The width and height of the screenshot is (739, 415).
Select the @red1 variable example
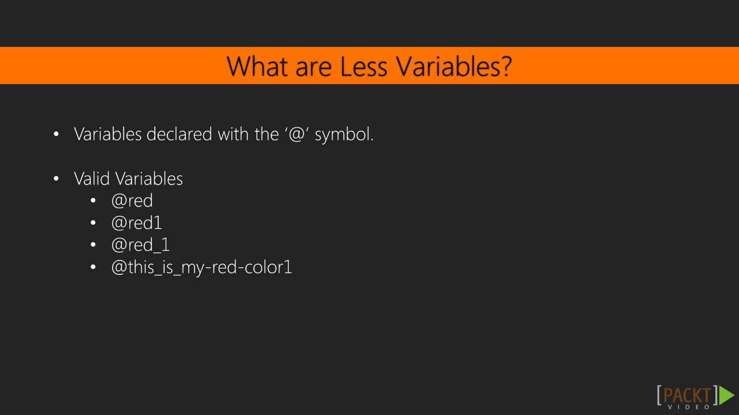point(137,222)
